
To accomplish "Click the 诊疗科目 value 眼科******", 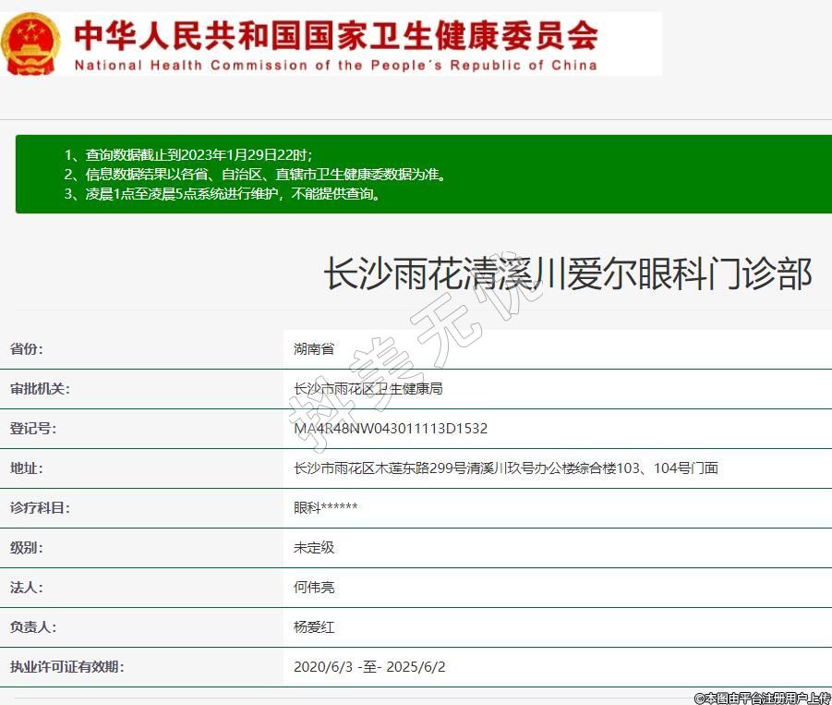I will (x=325, y=508).
